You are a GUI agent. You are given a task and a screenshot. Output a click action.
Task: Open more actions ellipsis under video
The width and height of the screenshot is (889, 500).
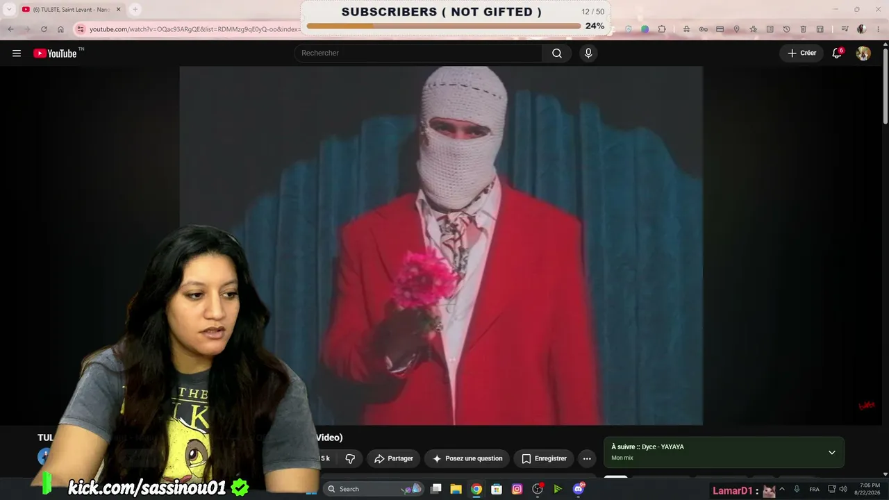pyautogui.click(x=587, y=458)
